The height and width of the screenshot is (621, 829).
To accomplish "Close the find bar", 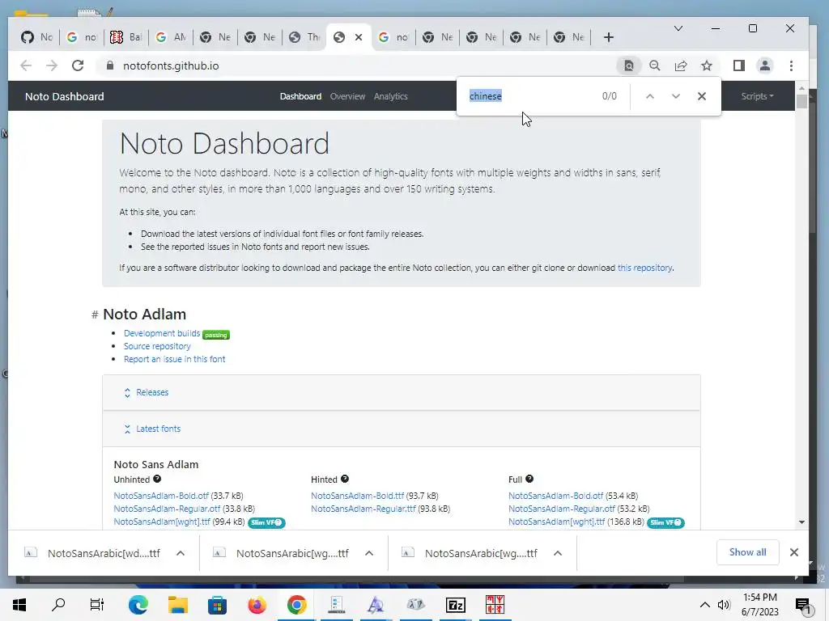I will tap(702, 96).
